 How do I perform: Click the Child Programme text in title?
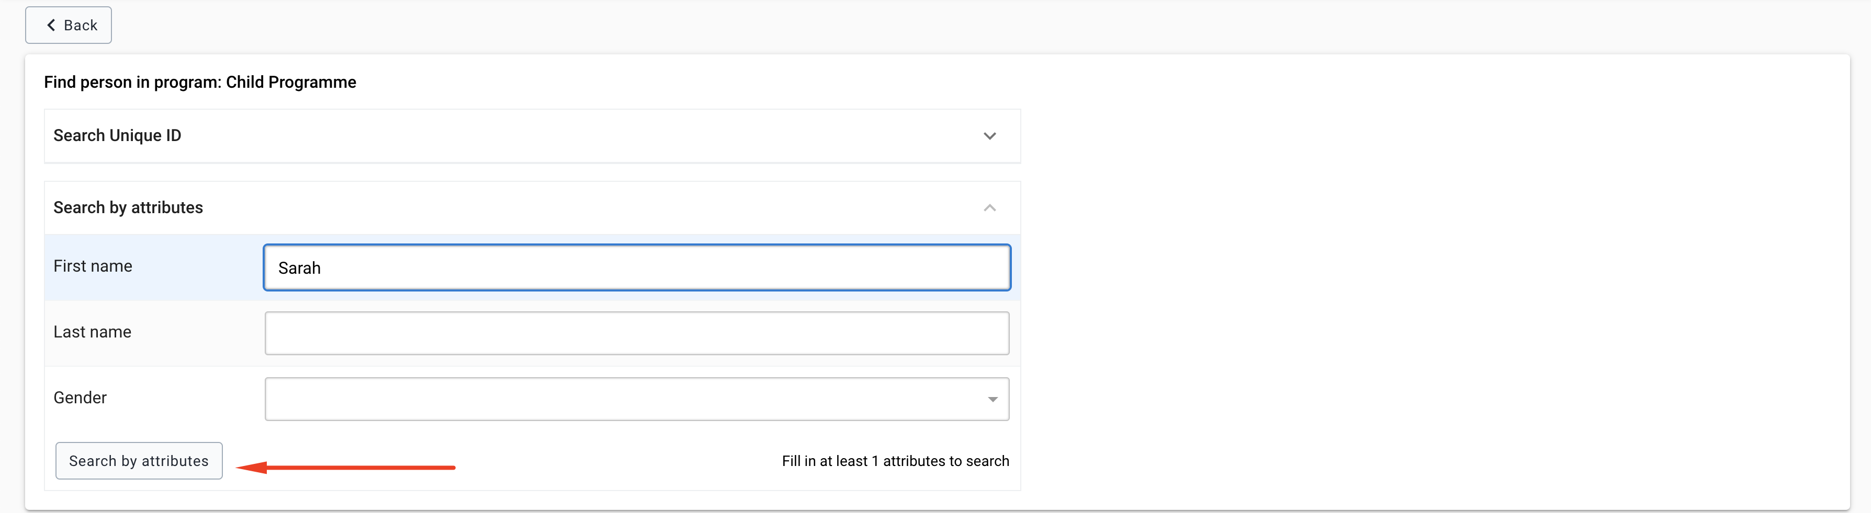pos(290,82)
